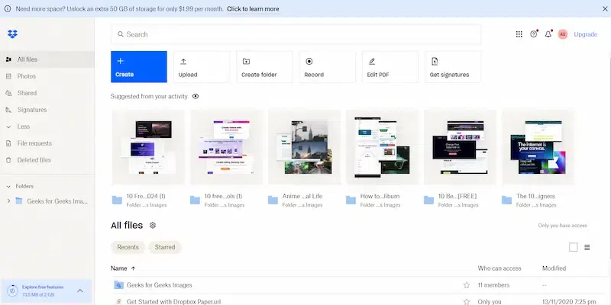The image size is (611, 305).
Task: Click the info icon in the storage banner
Action: (8, 8)
